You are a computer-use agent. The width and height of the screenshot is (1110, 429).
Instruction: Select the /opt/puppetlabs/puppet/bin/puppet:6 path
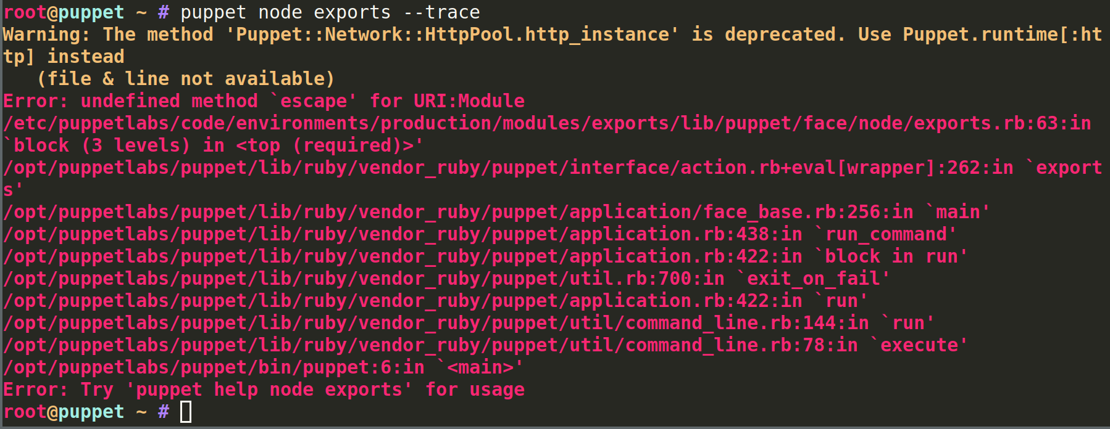[x=197, y=367]
